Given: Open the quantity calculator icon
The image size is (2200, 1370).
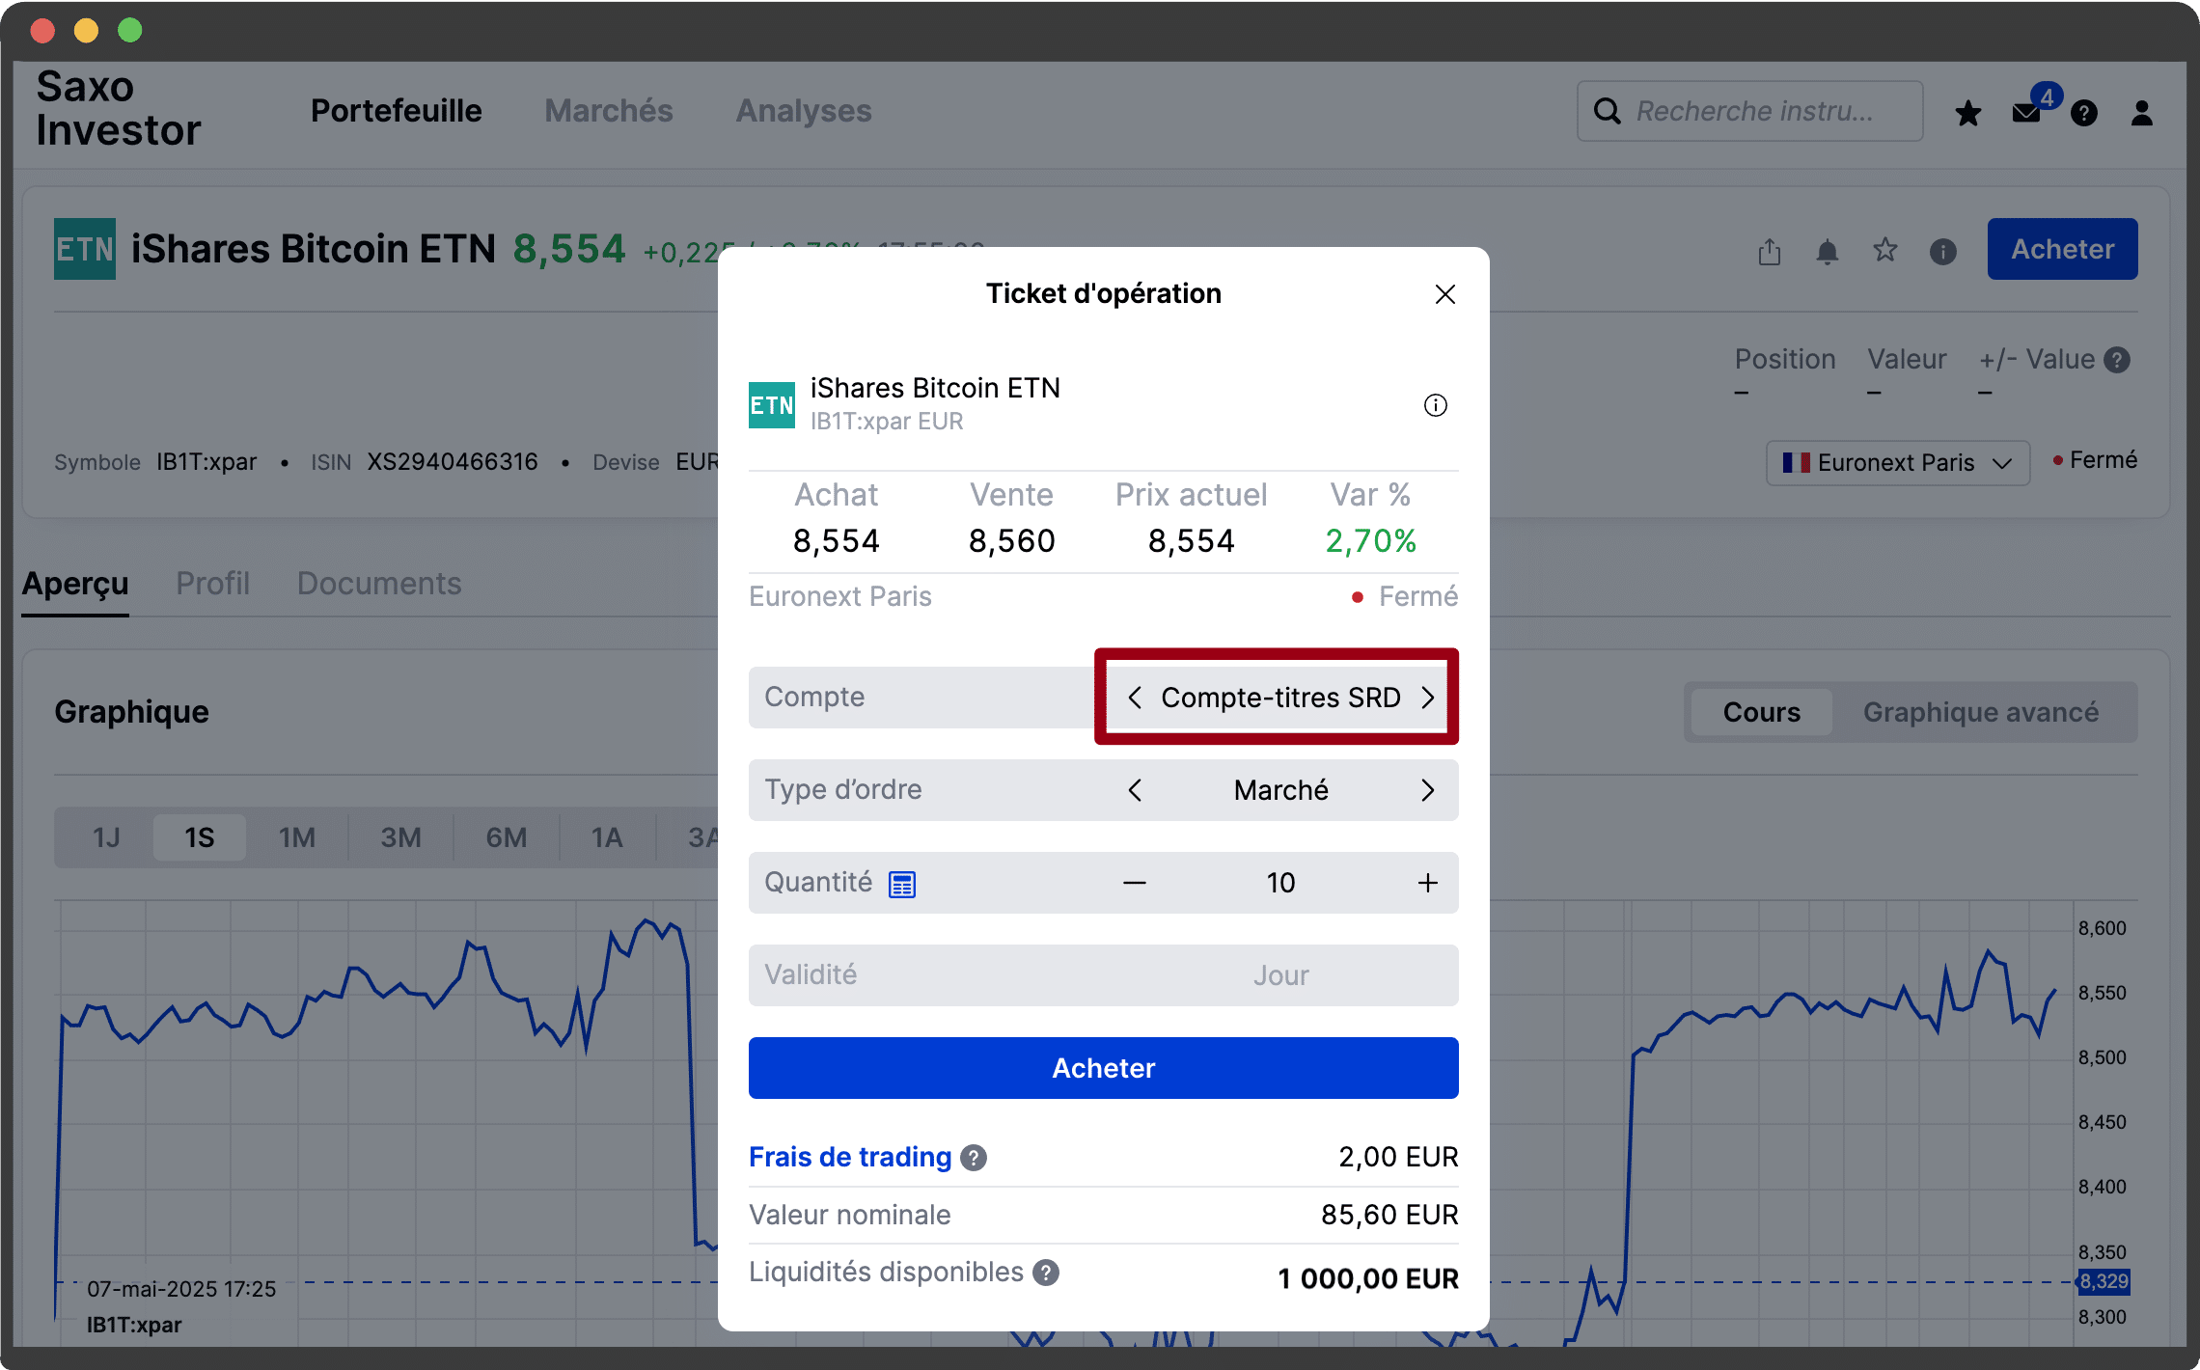Looking at the screenshot, I should click(901, 884).
